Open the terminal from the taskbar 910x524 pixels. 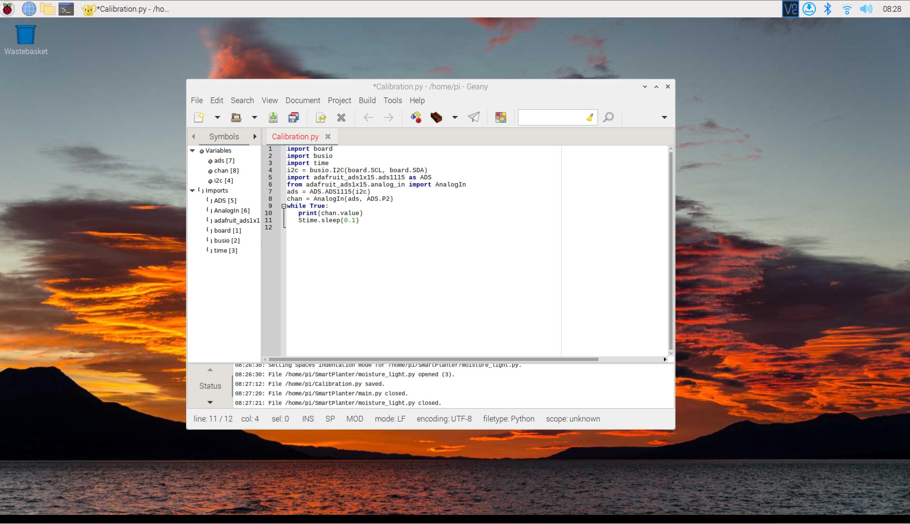pyautogui.click(x=66, y=9)
